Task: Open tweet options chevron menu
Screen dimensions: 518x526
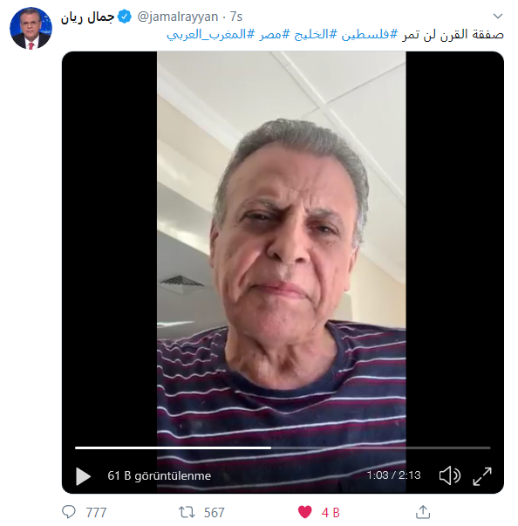Action: pos(498,16)
